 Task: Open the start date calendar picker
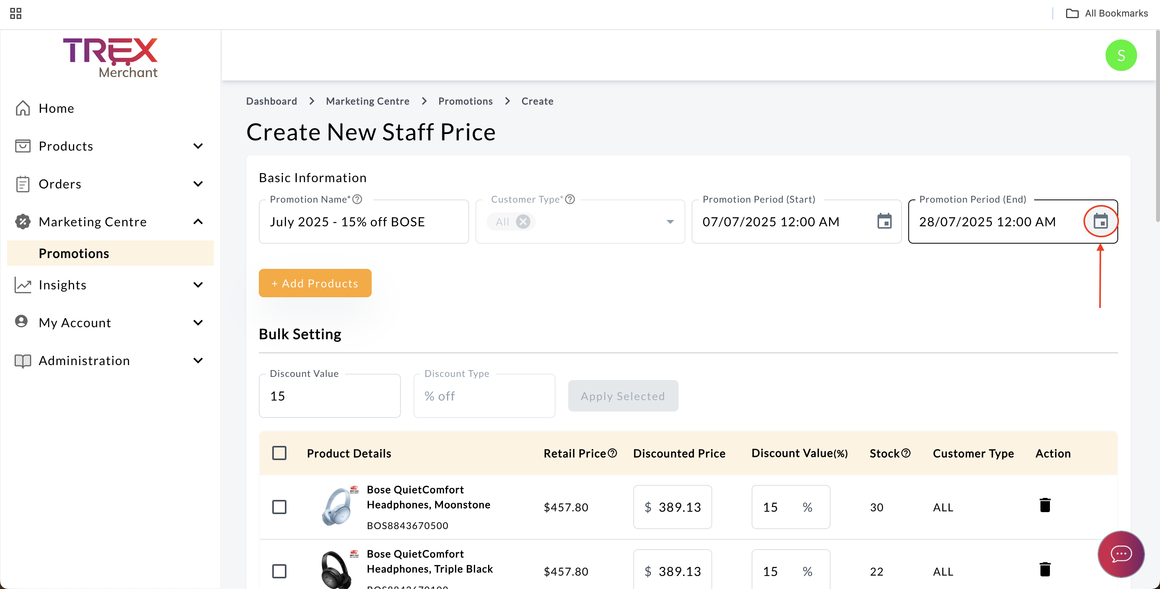(885, 222)
